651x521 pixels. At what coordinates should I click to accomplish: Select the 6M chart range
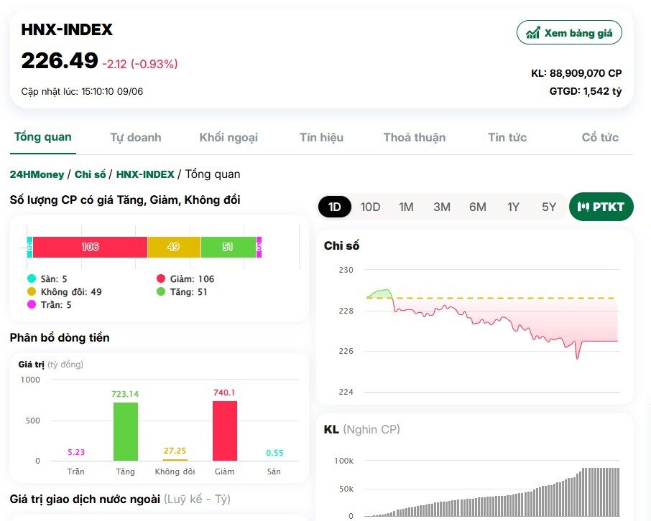click(477, 207)
